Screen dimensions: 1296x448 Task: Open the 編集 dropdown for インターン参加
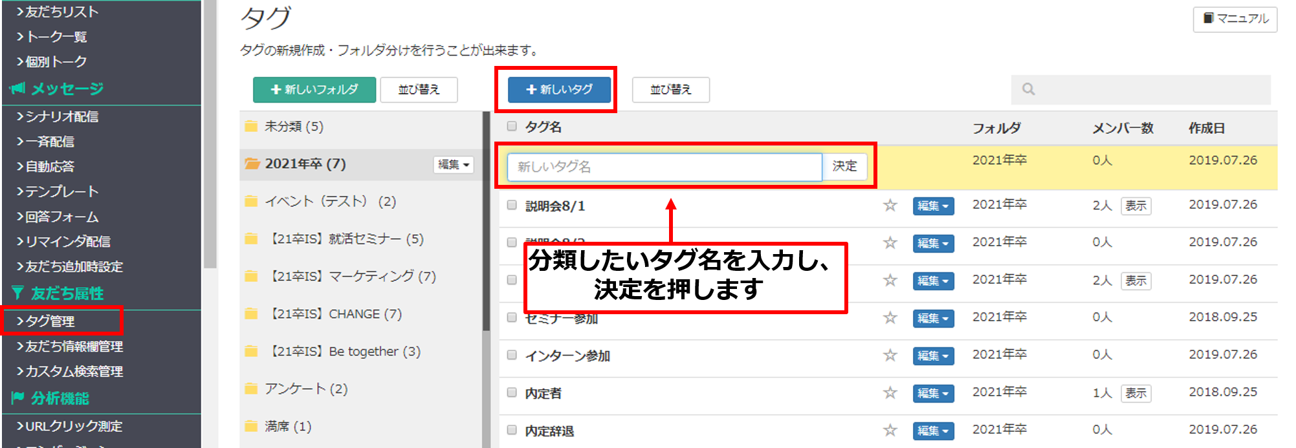coord(933,356)
